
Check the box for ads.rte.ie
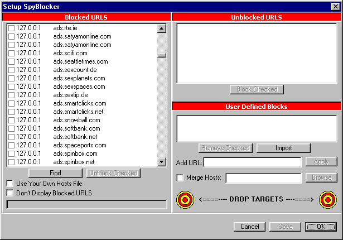tap(11, 28)
